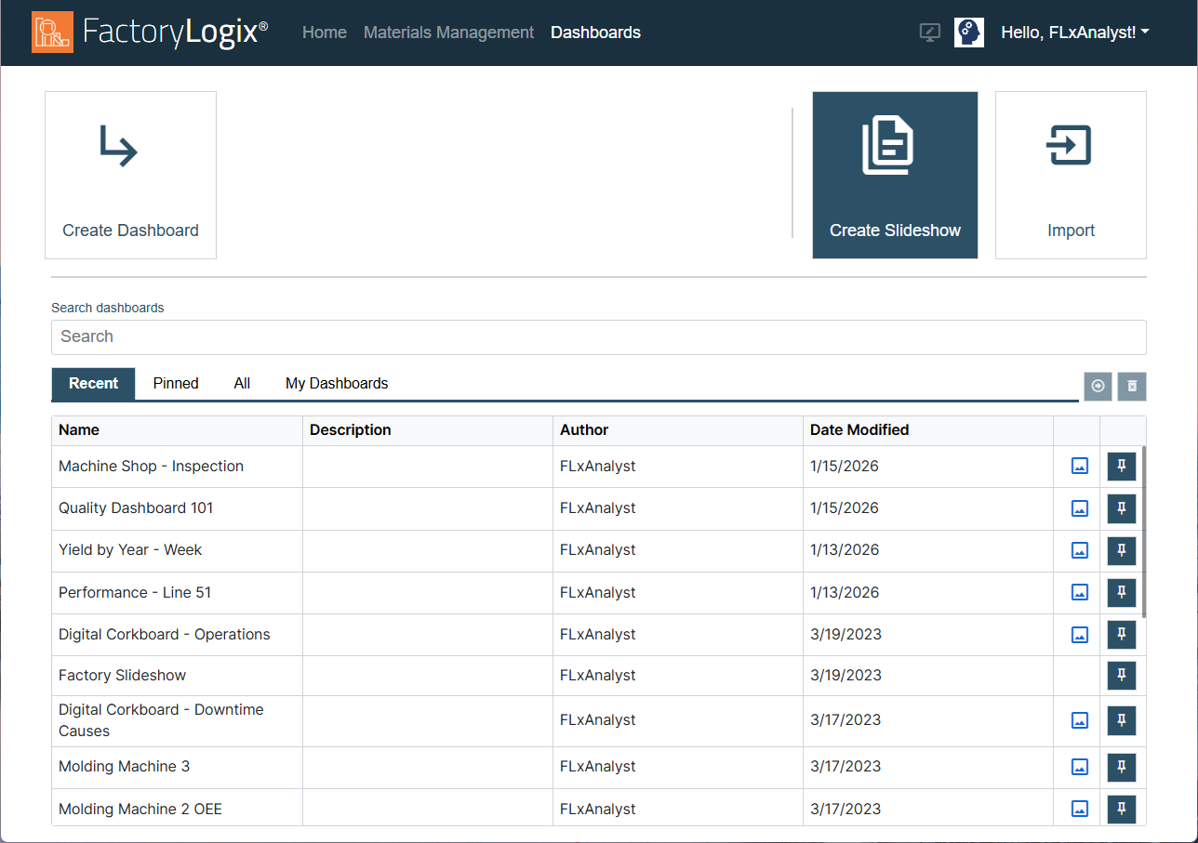Expand the Hello, FLxAnalyst! user dropdown
This screenshot has width=1198, height=843.
pos(1074,33)
